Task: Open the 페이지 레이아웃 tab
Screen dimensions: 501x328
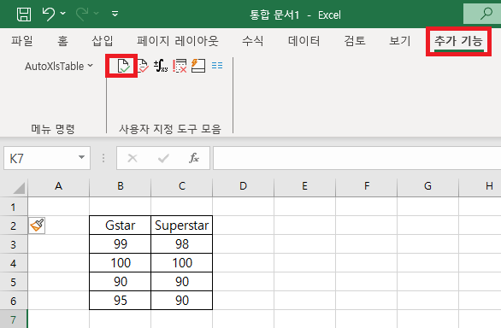Action: coord(178,41)
